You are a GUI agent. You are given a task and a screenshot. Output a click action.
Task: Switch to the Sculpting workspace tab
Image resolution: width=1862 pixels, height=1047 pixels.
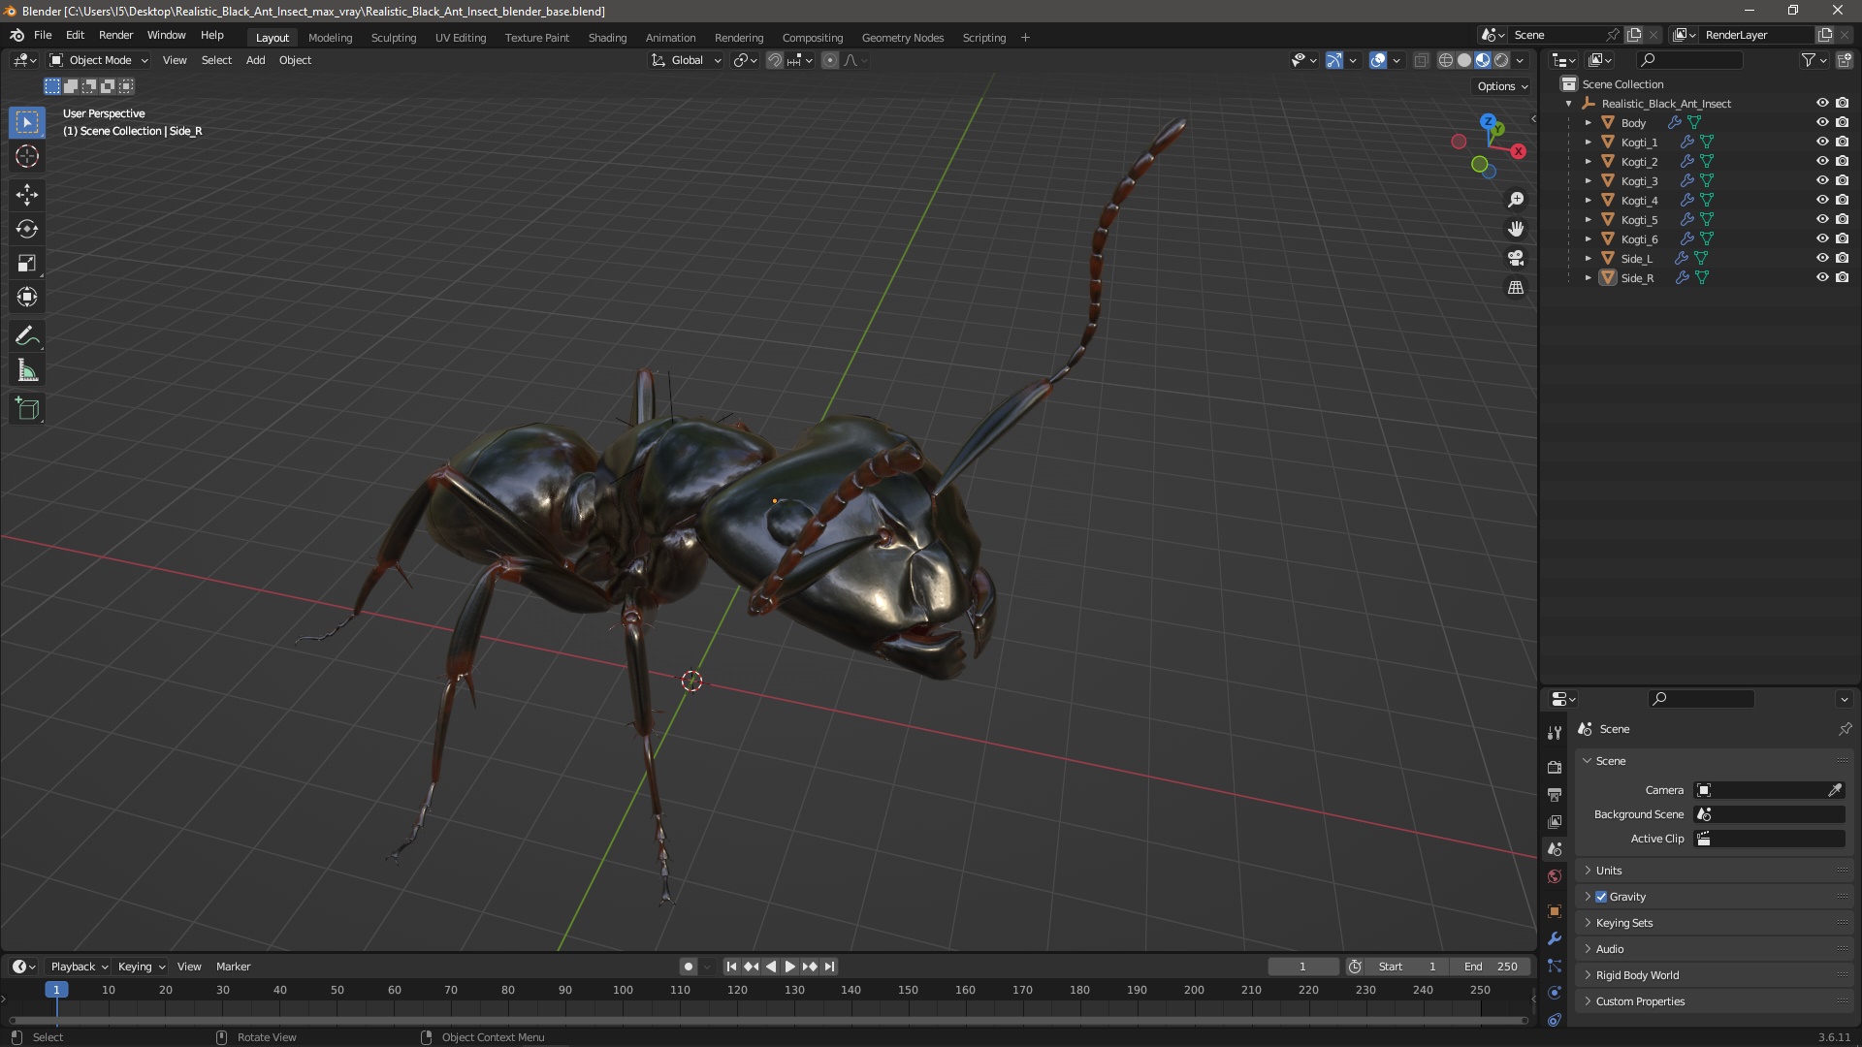click(x=394, y=38)
